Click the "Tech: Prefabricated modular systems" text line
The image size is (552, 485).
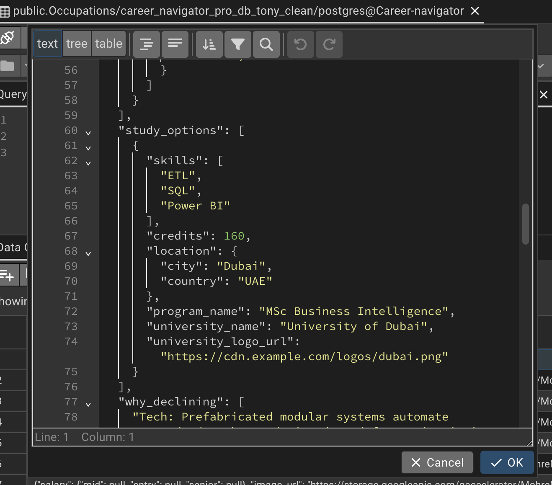[290, 417]
